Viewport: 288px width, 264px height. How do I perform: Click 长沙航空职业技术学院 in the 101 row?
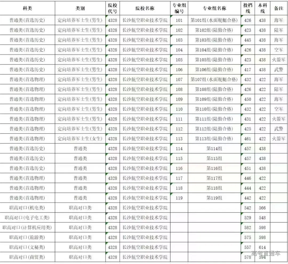[x=145, y=20]
